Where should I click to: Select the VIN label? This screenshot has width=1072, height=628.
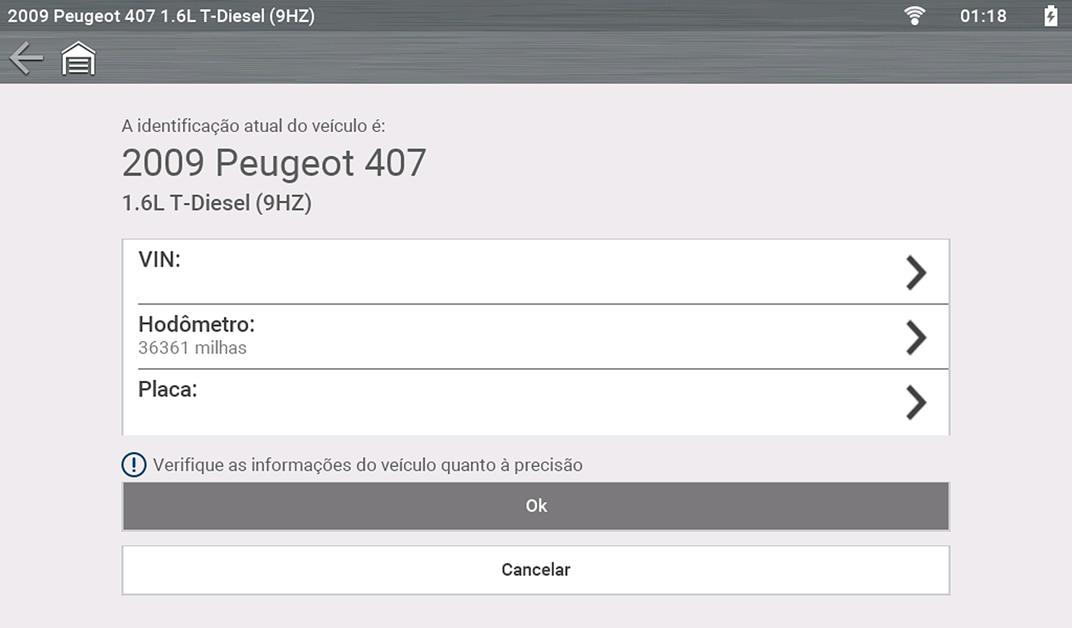pyautogui.click(x=159, y=259)
